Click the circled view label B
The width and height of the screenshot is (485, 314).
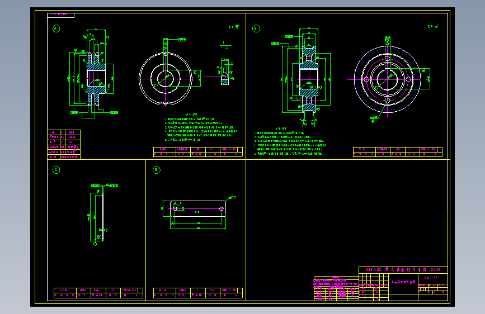tap(256, 28)
